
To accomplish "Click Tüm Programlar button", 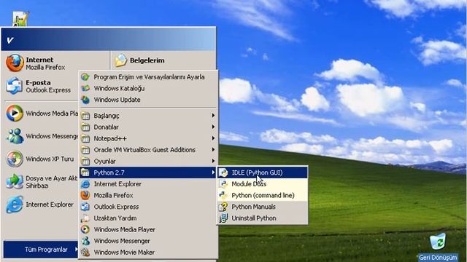I will tap(41, 250).
